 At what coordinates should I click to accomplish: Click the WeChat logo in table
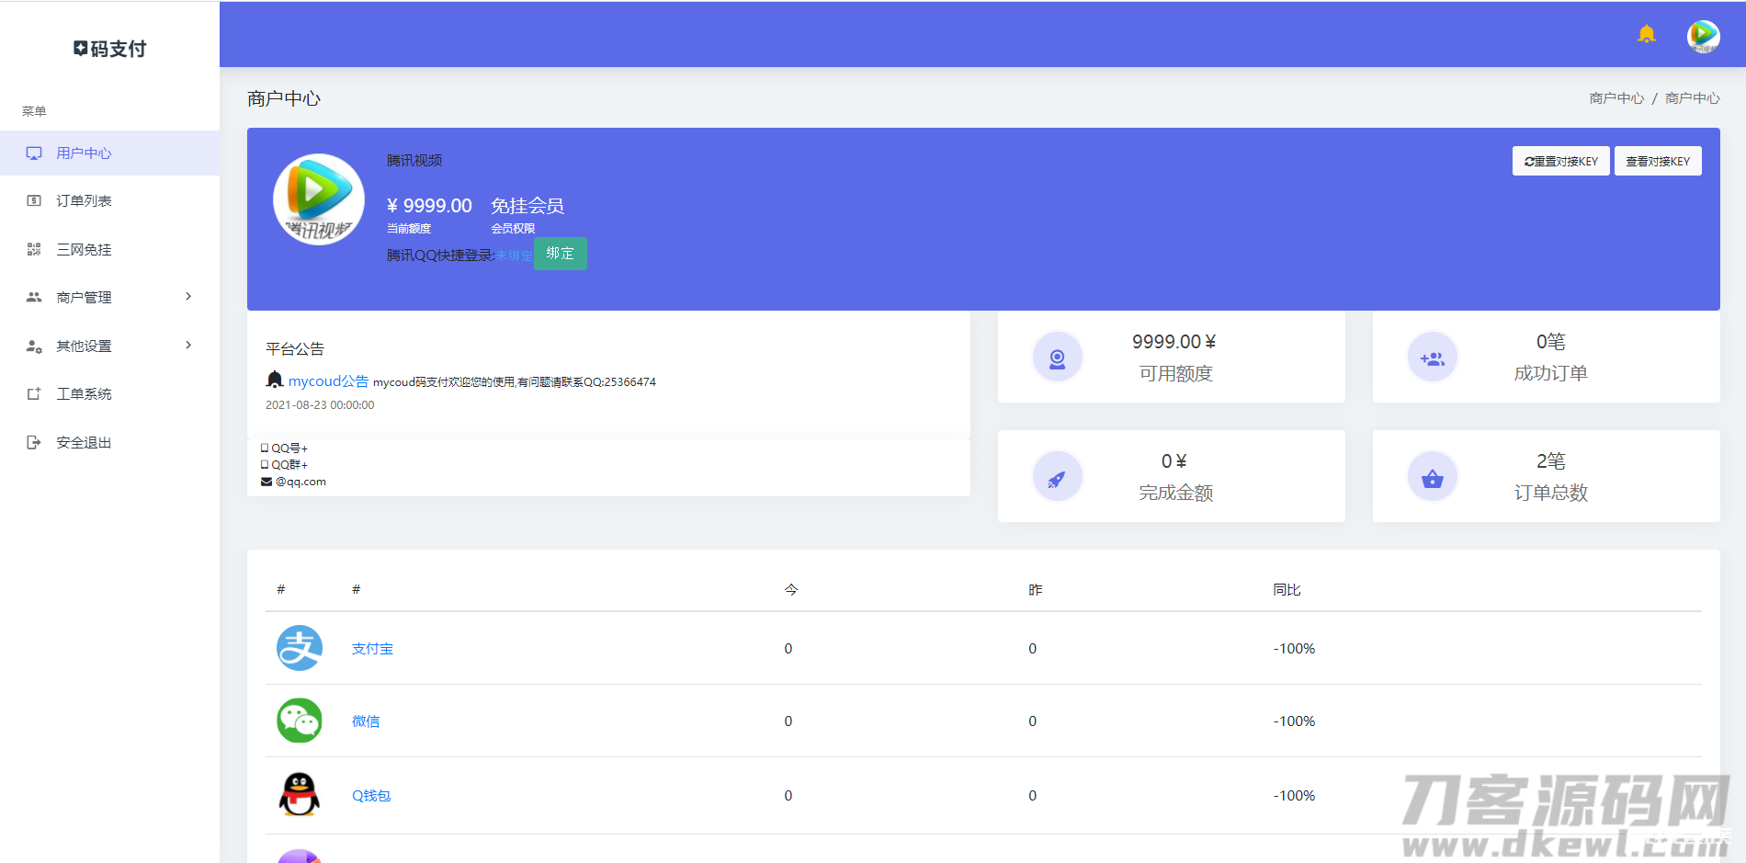pyautogui.click(x=300, y=721)
